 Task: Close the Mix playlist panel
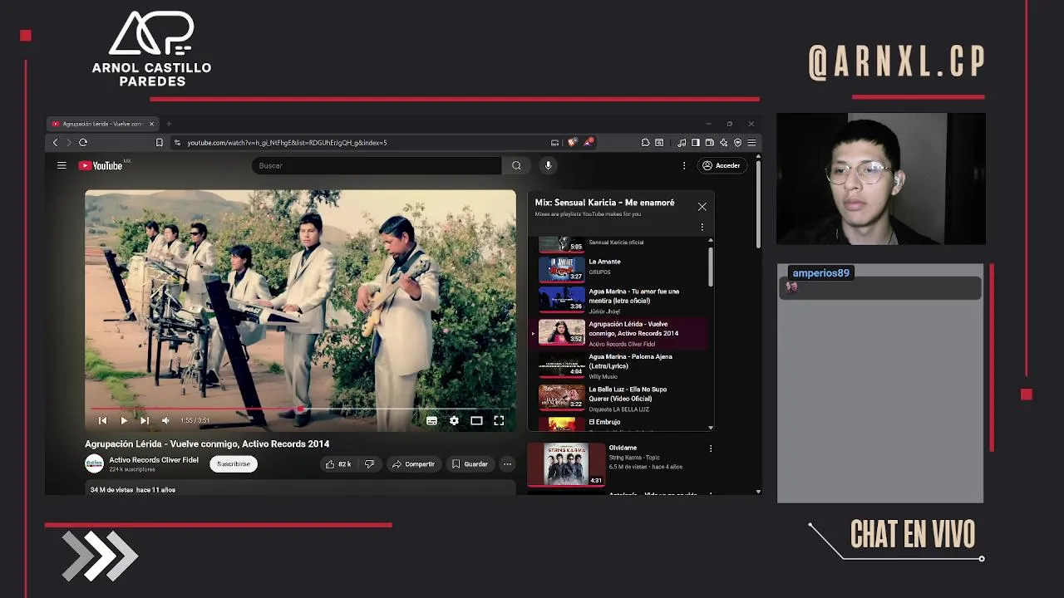click(702, 207)
